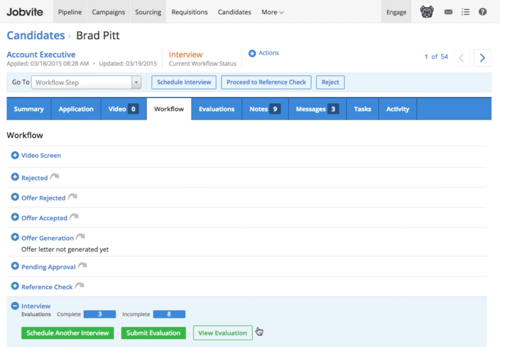Click the Messages count badge 3

click(333, 109)
